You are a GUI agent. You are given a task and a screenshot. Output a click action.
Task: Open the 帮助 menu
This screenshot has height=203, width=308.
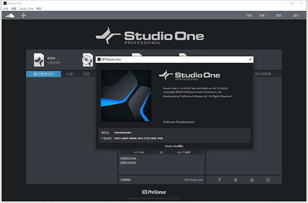(38, 9)
